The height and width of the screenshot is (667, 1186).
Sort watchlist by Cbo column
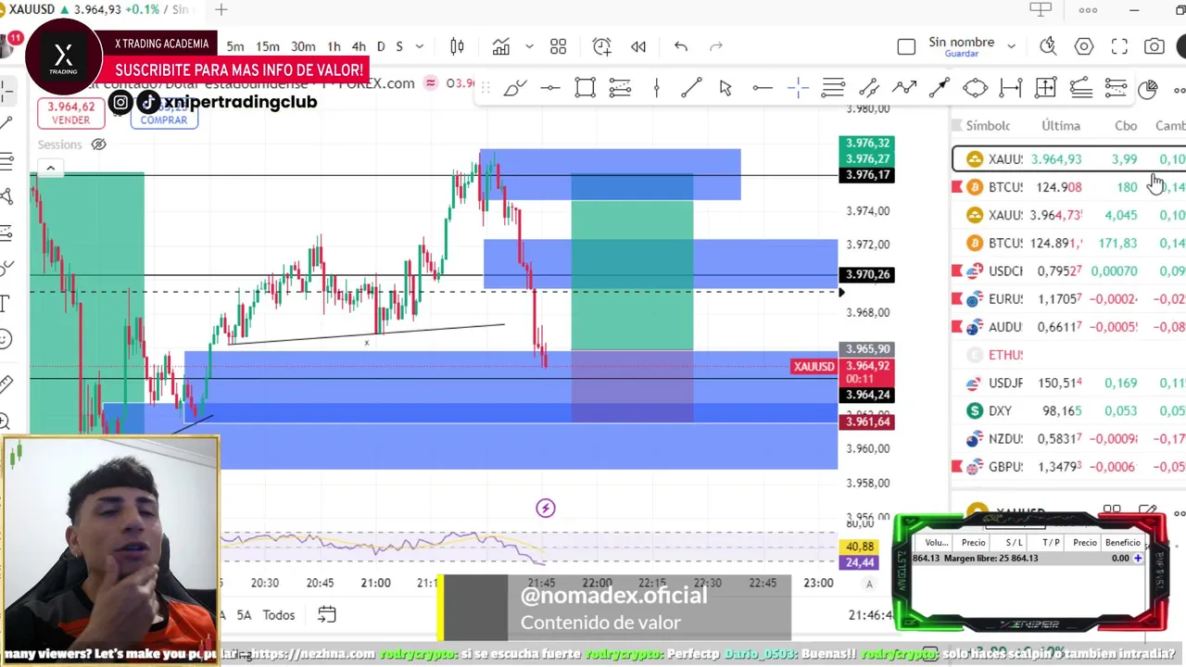(x=1125, y=126)
